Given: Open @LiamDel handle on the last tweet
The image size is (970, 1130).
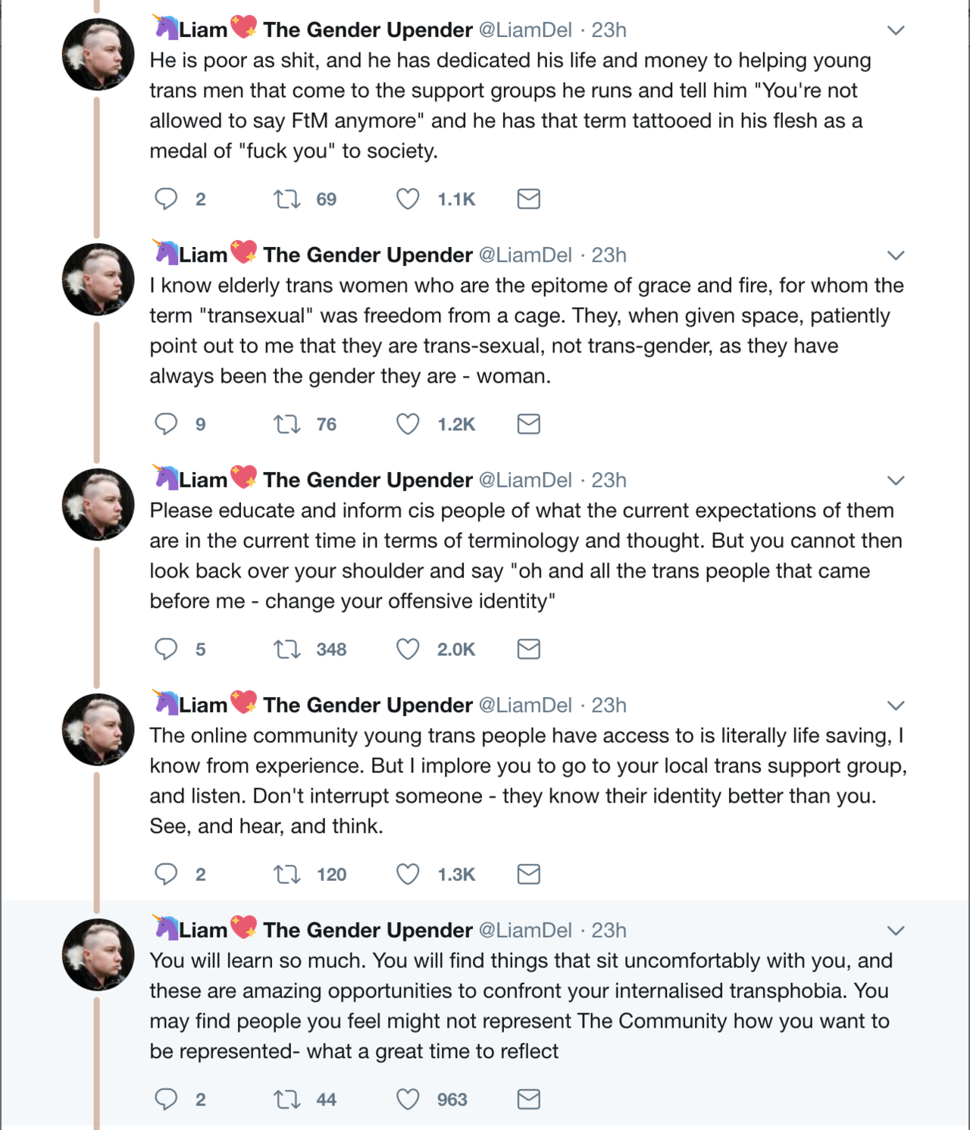Looking at the screenshot, I should [525, 930].
